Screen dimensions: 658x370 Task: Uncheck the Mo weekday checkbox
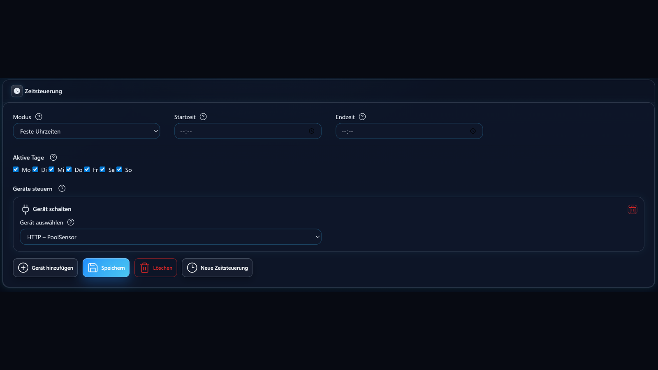[16, 169]
